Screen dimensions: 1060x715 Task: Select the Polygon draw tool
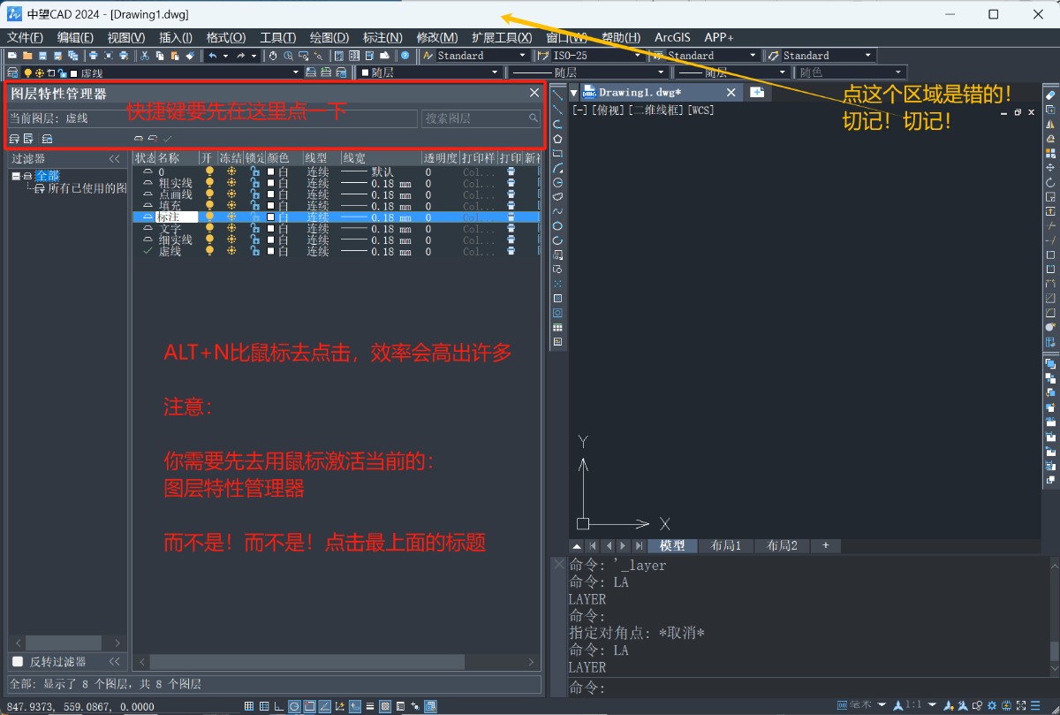558,139
